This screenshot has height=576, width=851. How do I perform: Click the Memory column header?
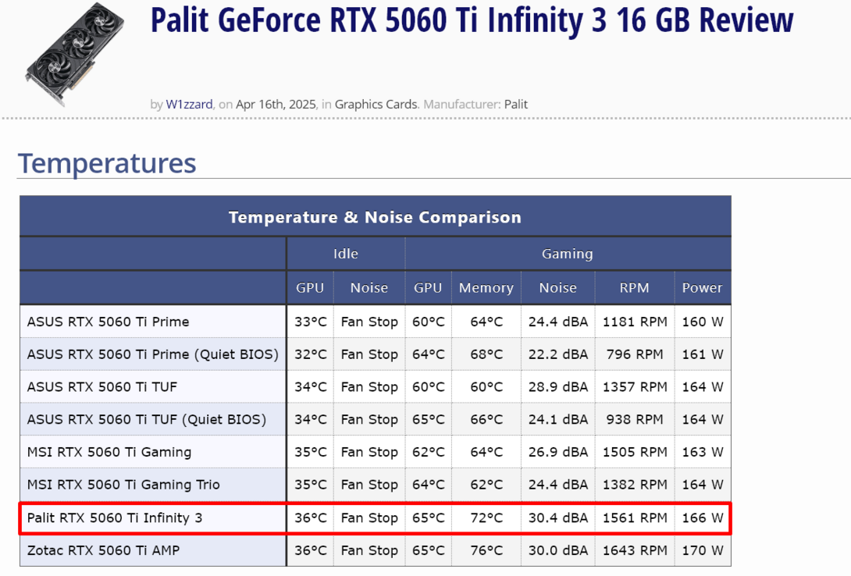pos(486,287)
